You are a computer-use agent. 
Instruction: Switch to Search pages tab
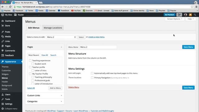click(x=53, y=55)
